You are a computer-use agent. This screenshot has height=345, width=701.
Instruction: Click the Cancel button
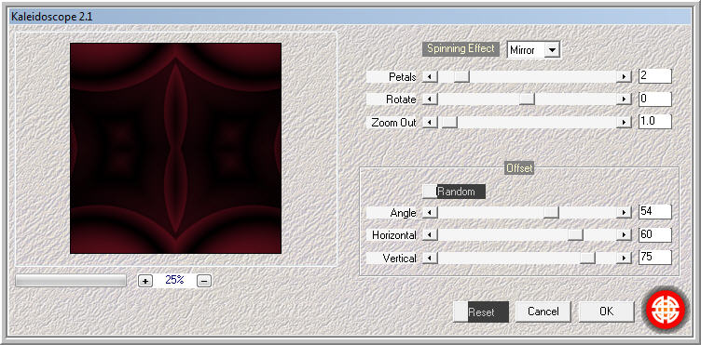pyautogui.click(x=543, y=312)
